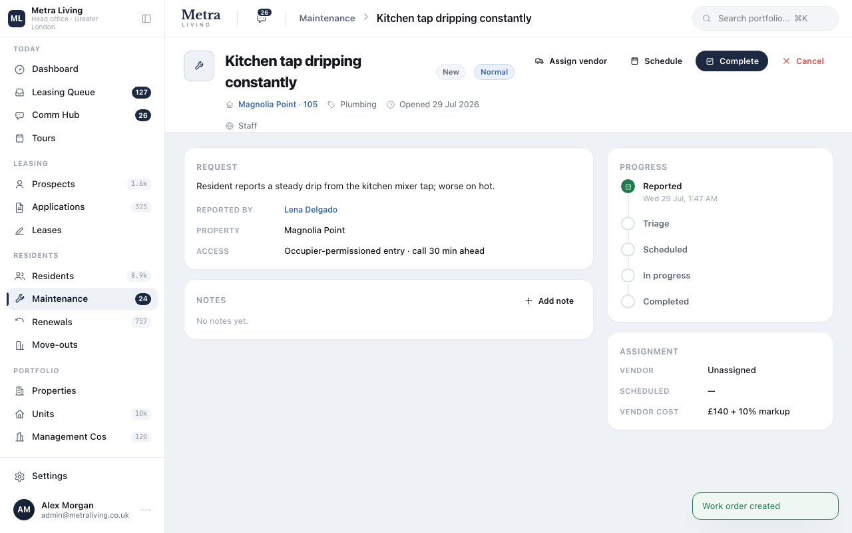Select the Triage progress step circle

pos(628,223)
